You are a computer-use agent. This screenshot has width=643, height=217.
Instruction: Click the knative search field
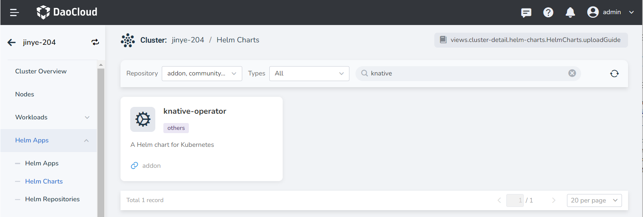[465, 73]
